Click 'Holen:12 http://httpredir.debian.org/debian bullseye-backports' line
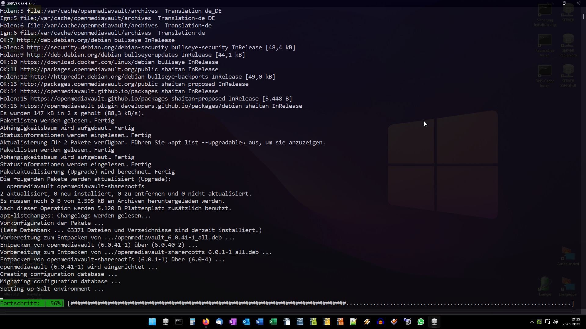The width and height of the screenshot is (586, 329). click(138, 77)
